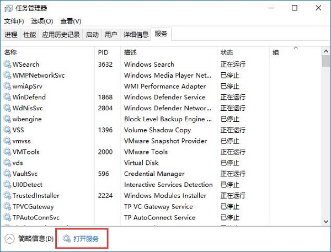Click the gear icon beside wmiApSrv
Image resolution: width=331 pixels, height=252 pixels.
pyautogui.click(x=7, y=86)
